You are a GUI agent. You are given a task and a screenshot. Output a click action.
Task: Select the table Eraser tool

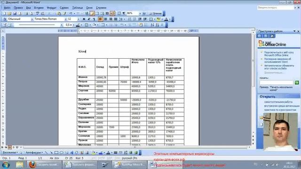click(9, 25)
